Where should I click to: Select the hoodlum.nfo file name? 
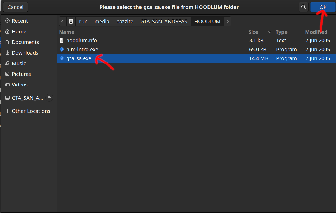pyautogui.click(x=82, y=40)
